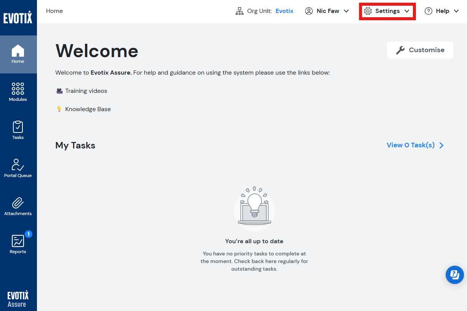Click the video camera icon beside Training videos
The height and width of the screenshot is (311, 467).
pyautogui.click(x=59, y=91)
